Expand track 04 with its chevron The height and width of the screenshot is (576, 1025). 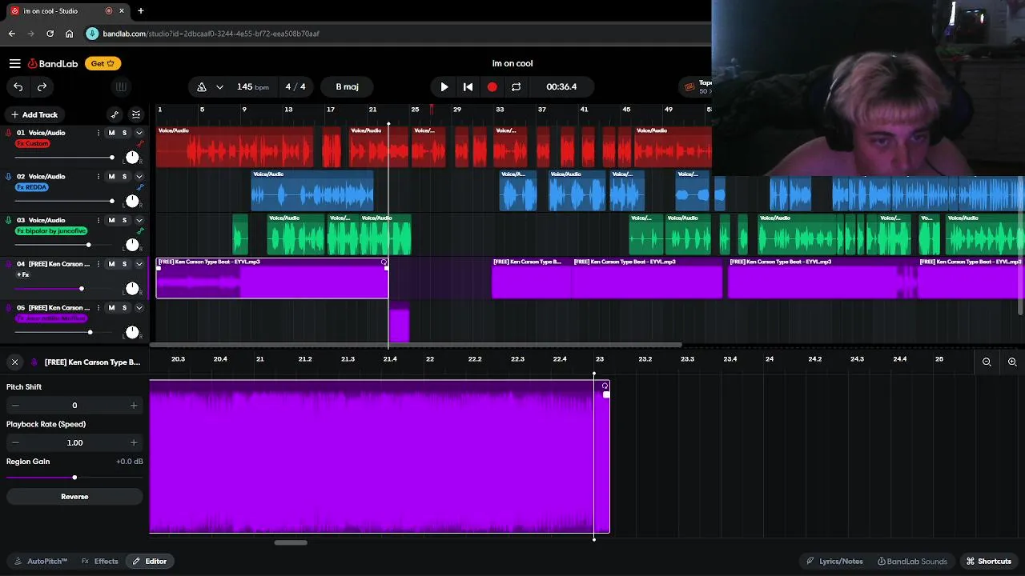[x=139, y=264]
